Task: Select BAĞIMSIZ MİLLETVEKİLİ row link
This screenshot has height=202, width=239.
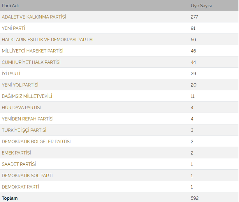Action: (27, 96)
